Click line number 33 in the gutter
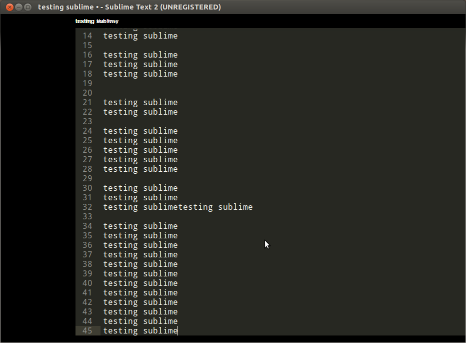 [x=87, y=217]
